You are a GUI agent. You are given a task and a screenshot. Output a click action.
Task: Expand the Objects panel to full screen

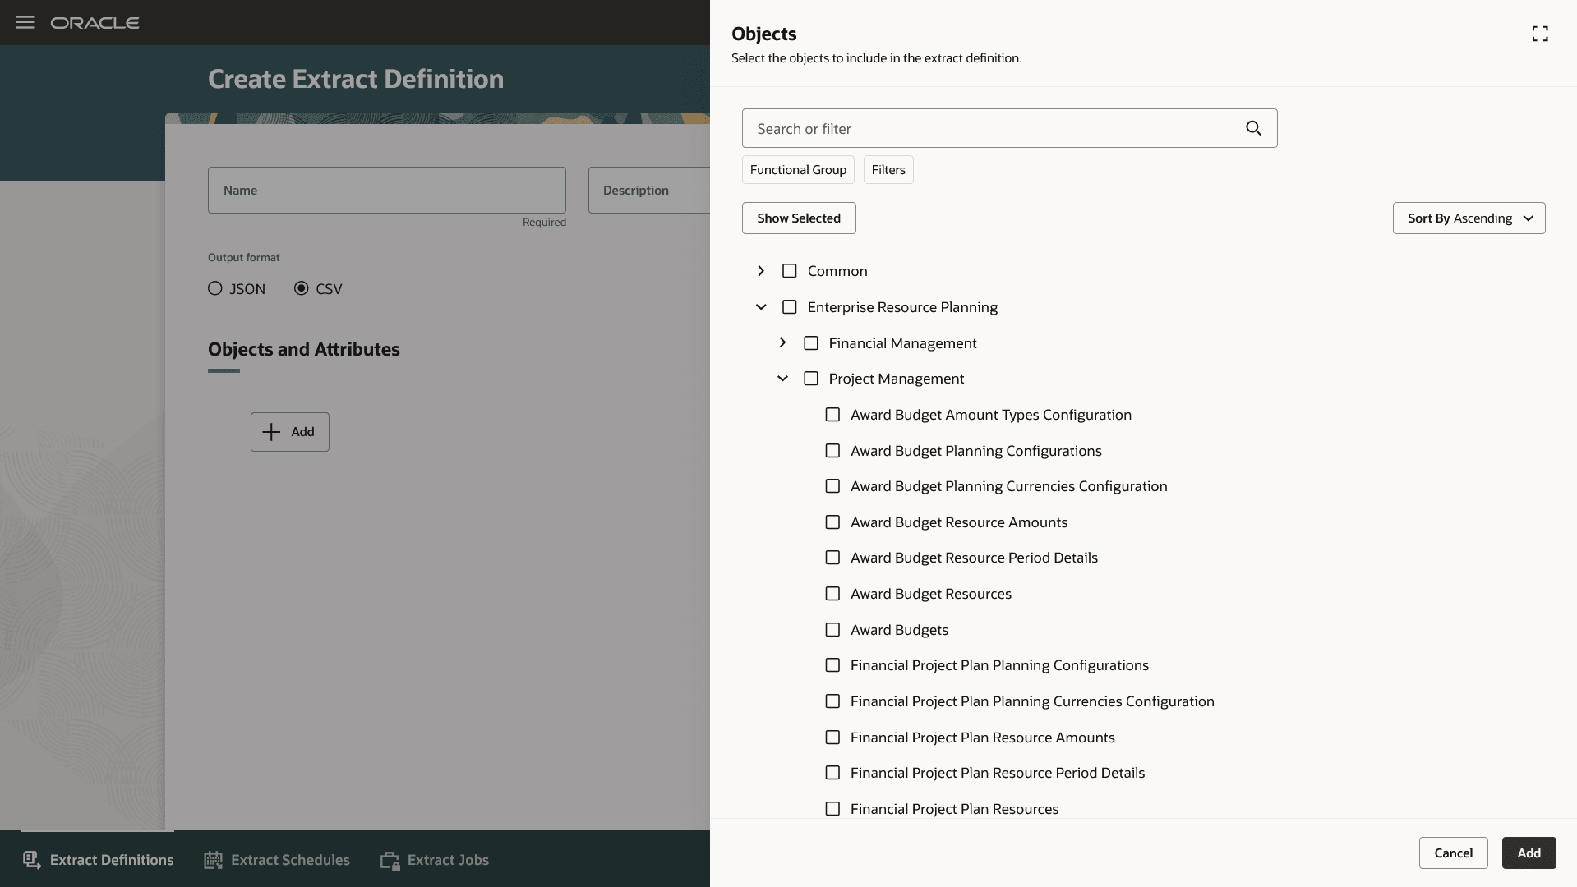click(x=1540, y=34)
